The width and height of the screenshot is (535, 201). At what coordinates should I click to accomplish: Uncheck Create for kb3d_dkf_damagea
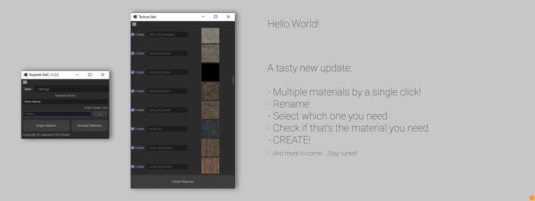click(133, 34)
